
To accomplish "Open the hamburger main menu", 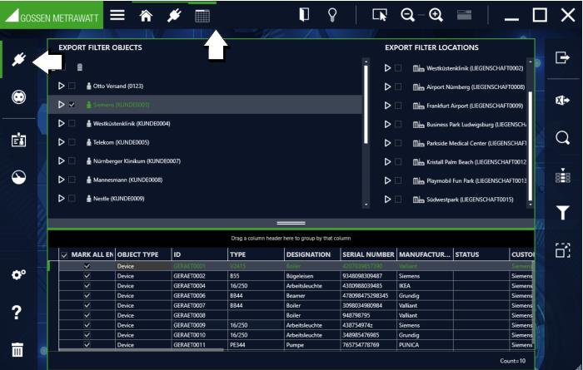I will tap(117, 15).
